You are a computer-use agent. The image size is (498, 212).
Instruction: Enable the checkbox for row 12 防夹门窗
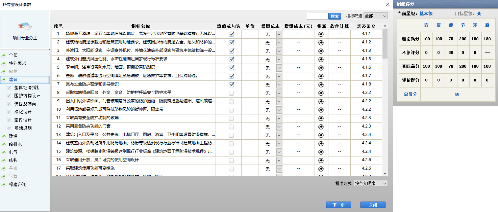[x=231, y=127]
